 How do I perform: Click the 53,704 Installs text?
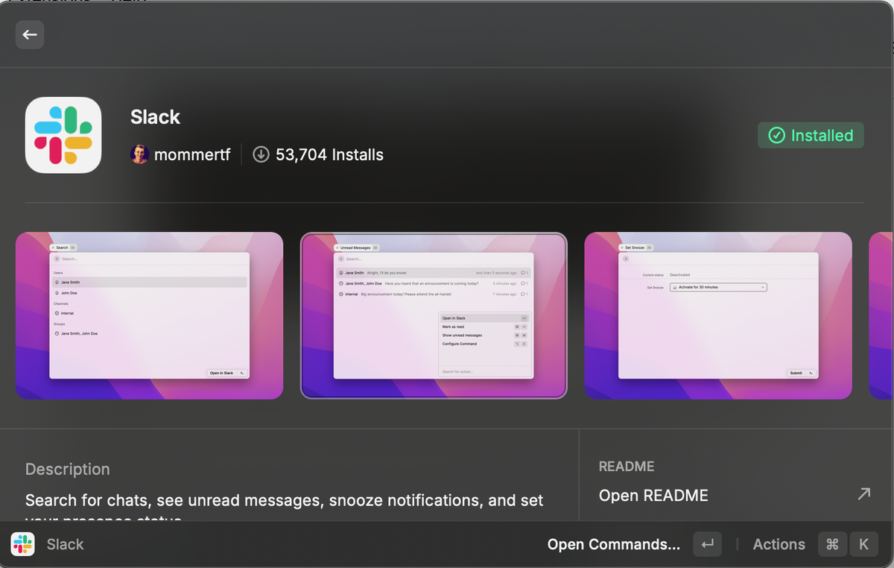329,154
